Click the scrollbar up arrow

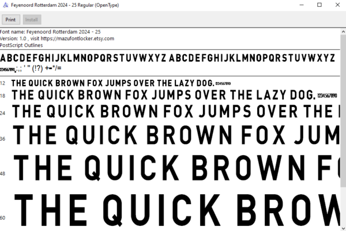coord(343,32)
